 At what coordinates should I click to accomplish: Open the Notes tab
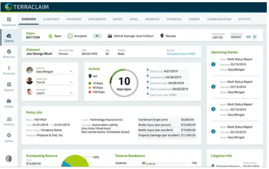pos(118,19)
